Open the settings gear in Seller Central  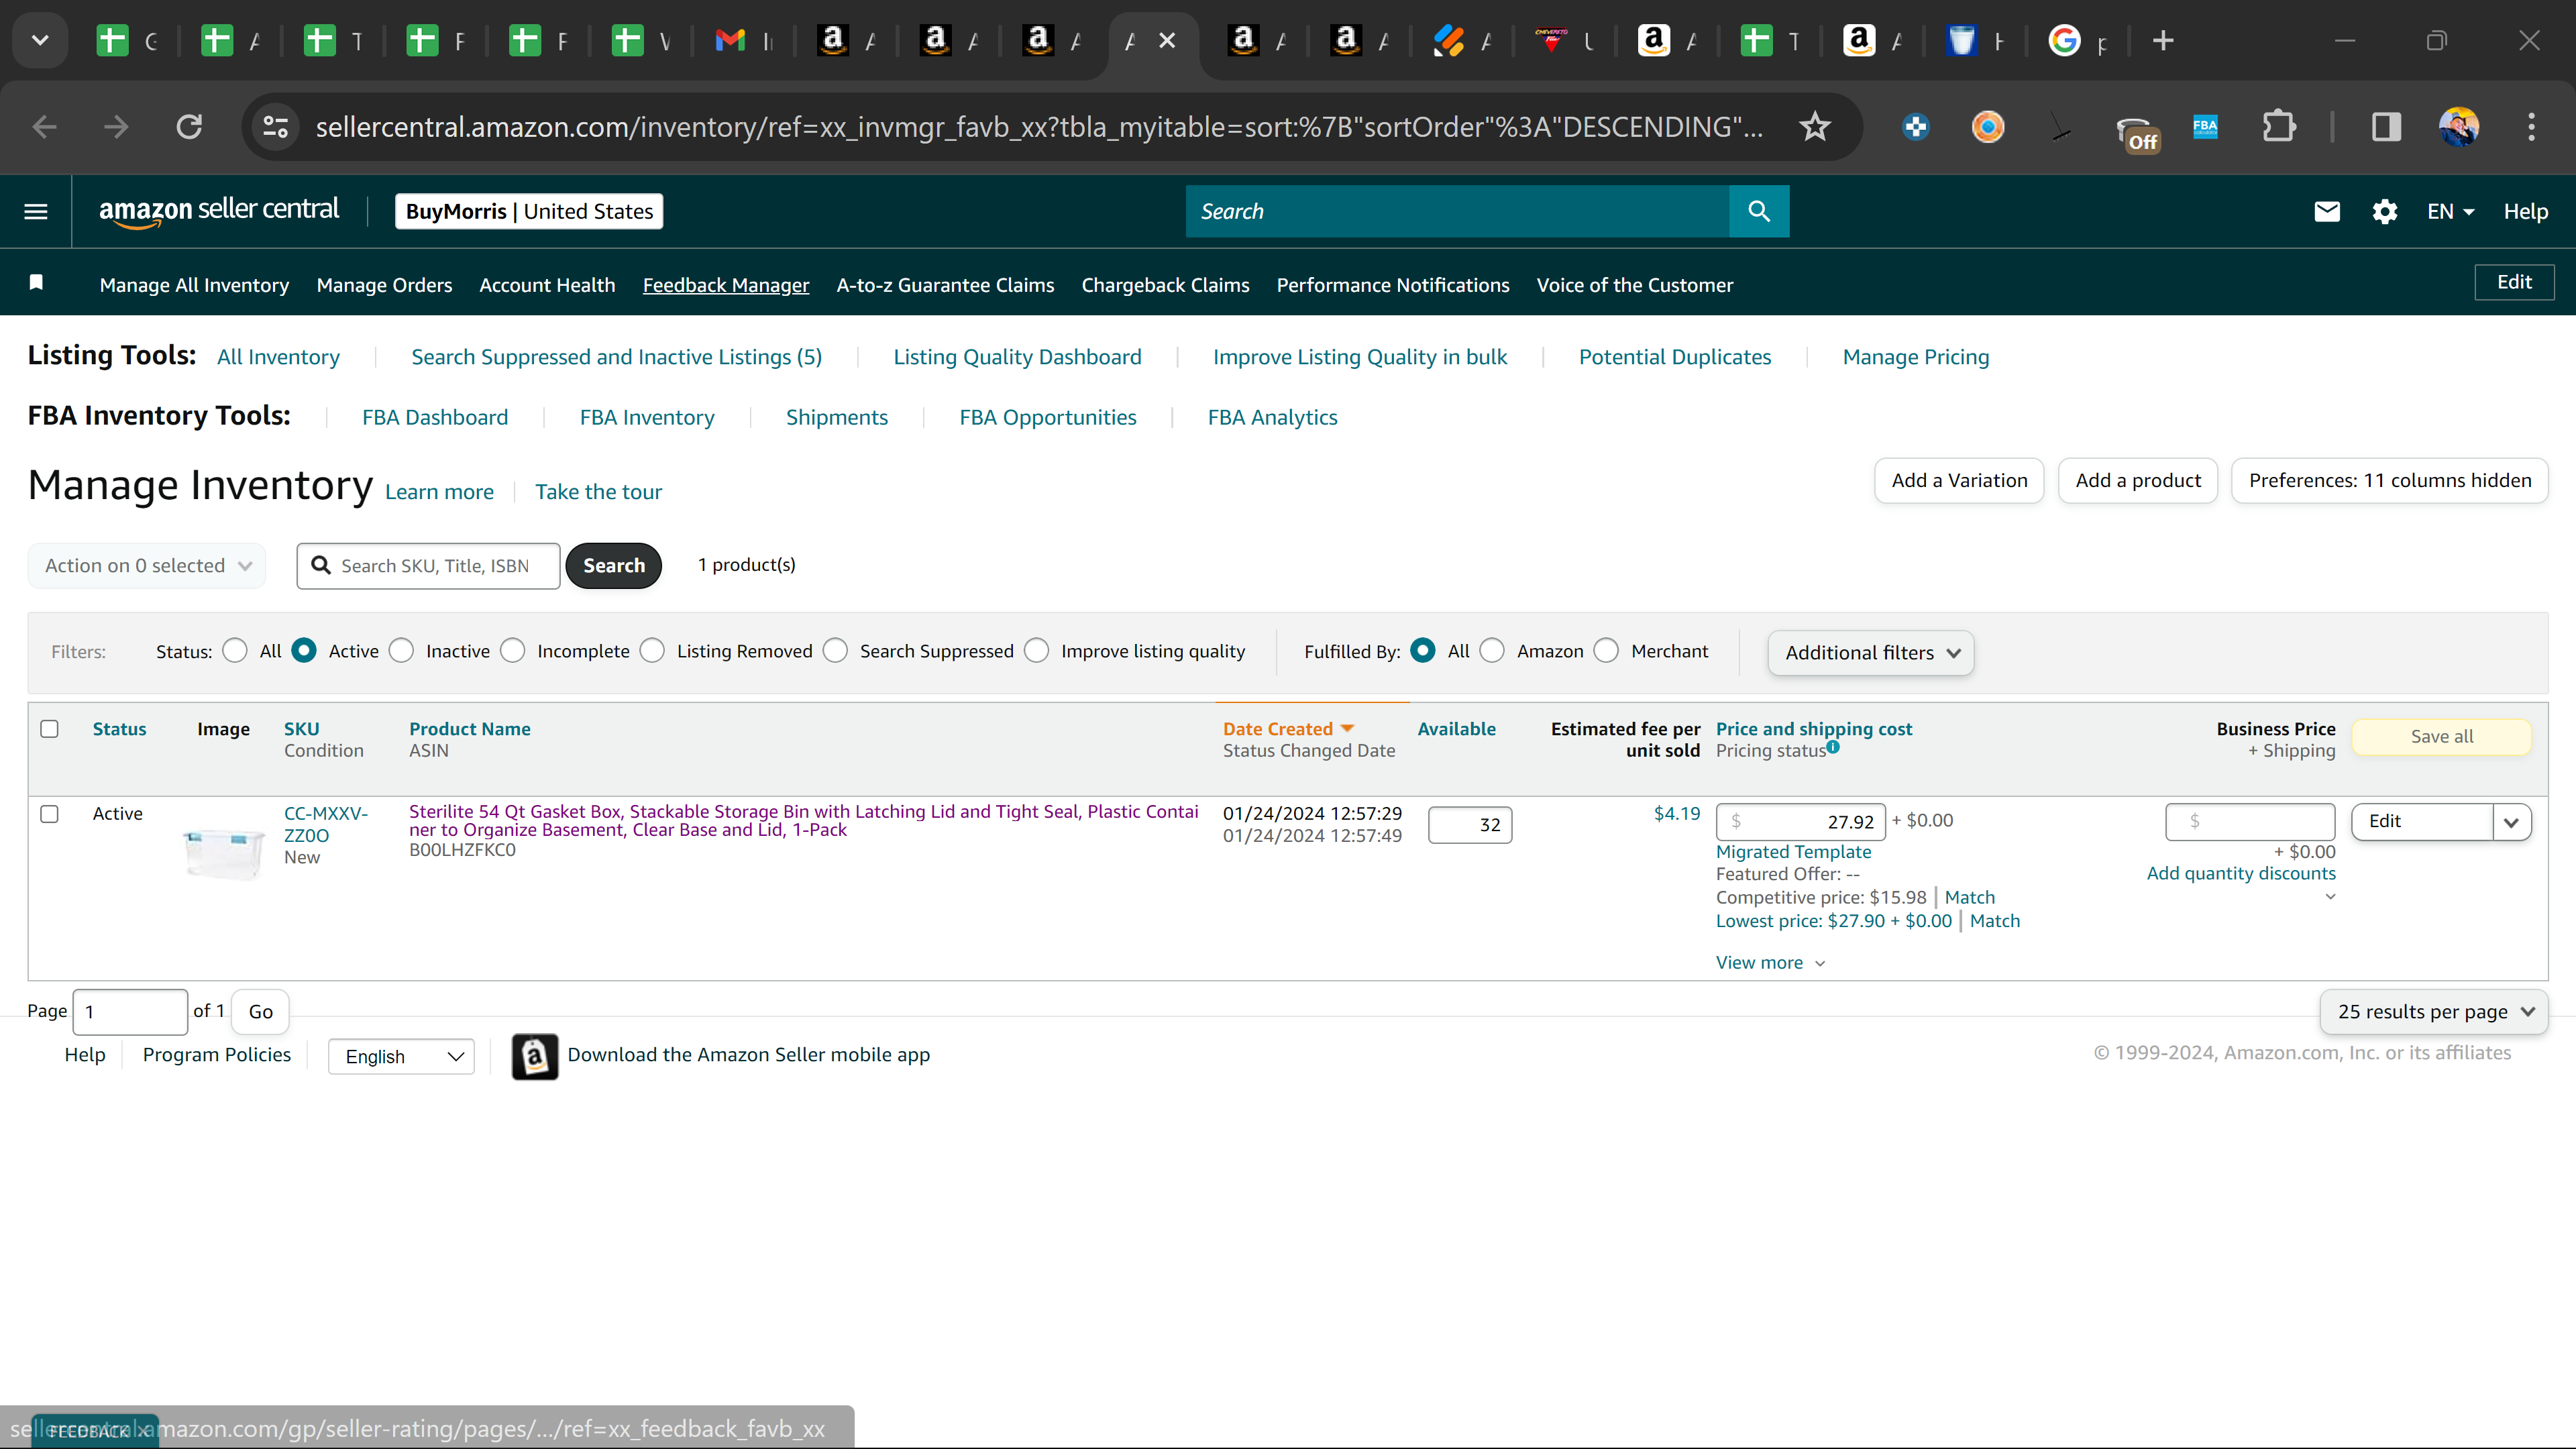(x=2385, y=211)
